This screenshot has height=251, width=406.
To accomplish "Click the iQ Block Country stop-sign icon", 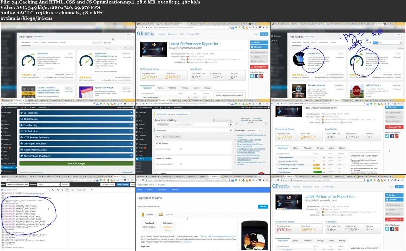I will click(x=356, y=91).
